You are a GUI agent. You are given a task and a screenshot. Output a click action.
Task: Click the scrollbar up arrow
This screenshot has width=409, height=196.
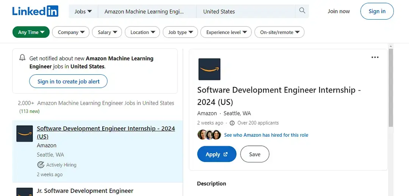[x=390, y=46]
